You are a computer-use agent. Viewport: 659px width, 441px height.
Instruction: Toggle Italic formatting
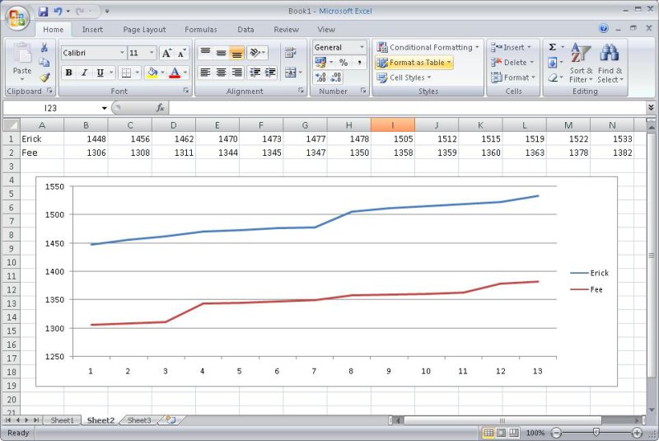click(84, 73)
